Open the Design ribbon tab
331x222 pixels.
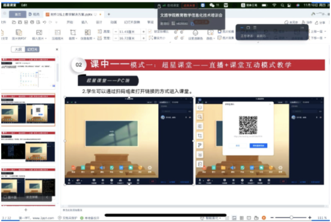pyautogui.click(x=99, y=22)
